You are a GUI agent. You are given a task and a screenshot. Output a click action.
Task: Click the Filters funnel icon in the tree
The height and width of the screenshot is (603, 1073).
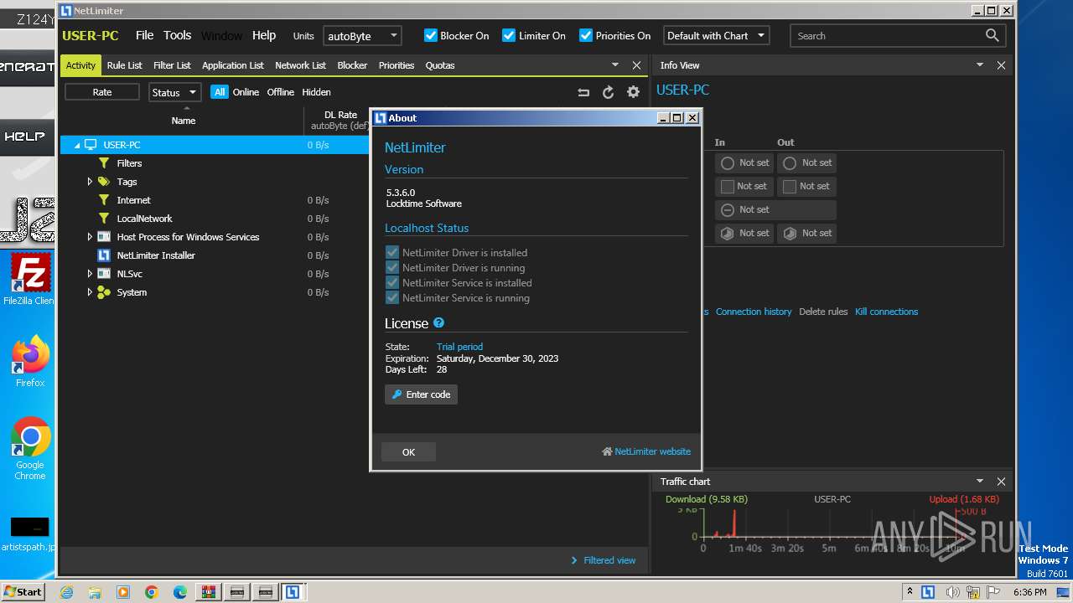[x=104, y=163]
